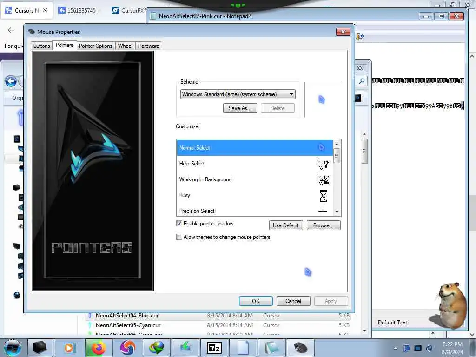Close the Cursors browser tab
Screen dimensions: 476x357
(45, 10)
